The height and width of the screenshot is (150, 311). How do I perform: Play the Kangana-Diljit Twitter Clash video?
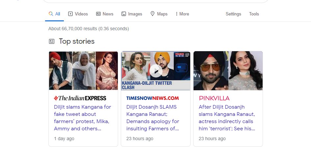156,71
